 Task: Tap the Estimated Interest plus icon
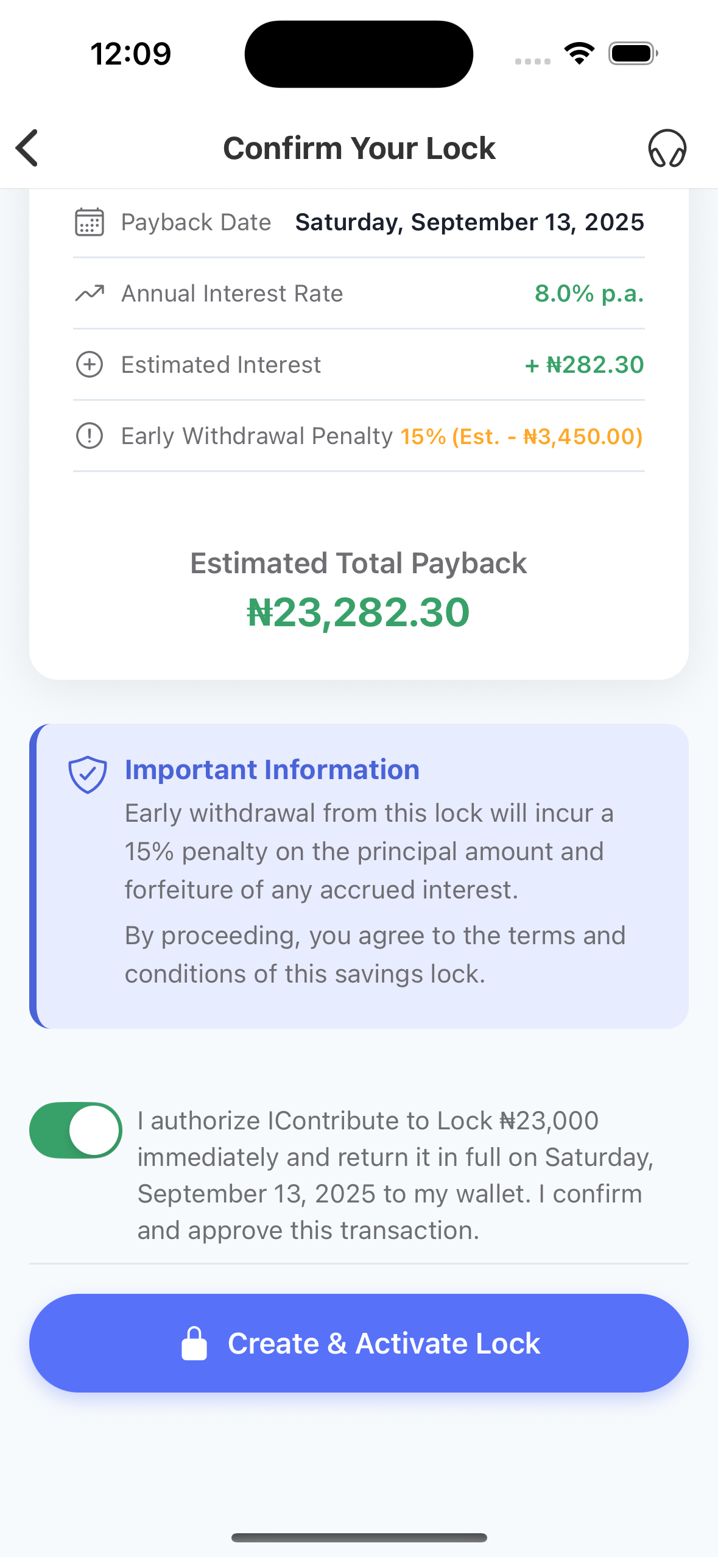coord(90,365)
